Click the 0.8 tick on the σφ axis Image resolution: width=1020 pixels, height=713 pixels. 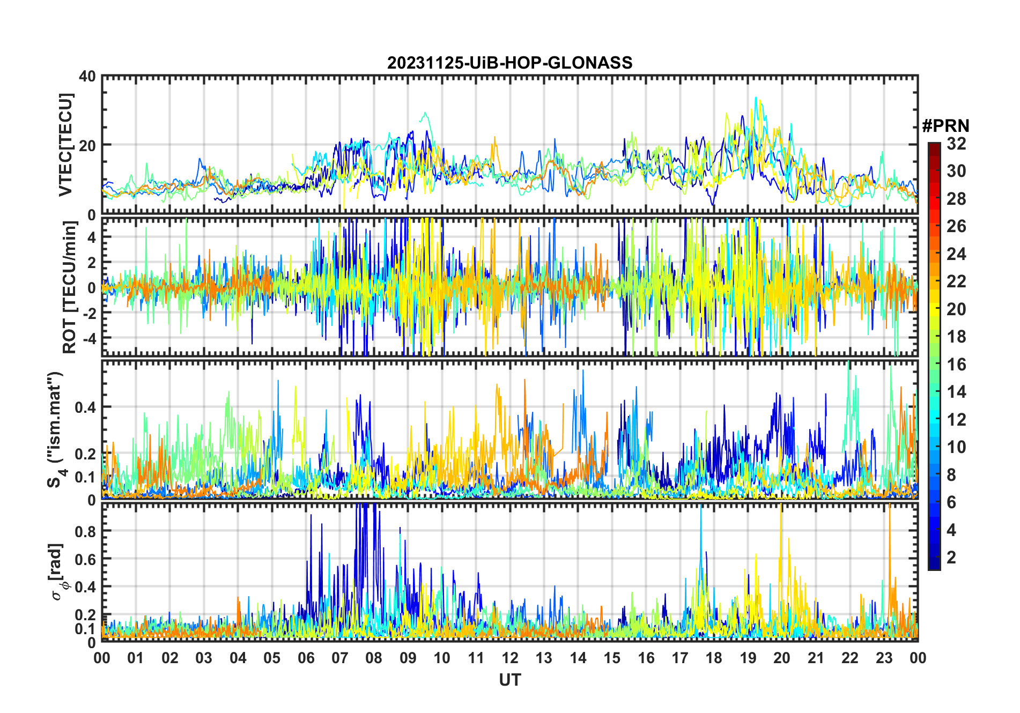[85, 531]
